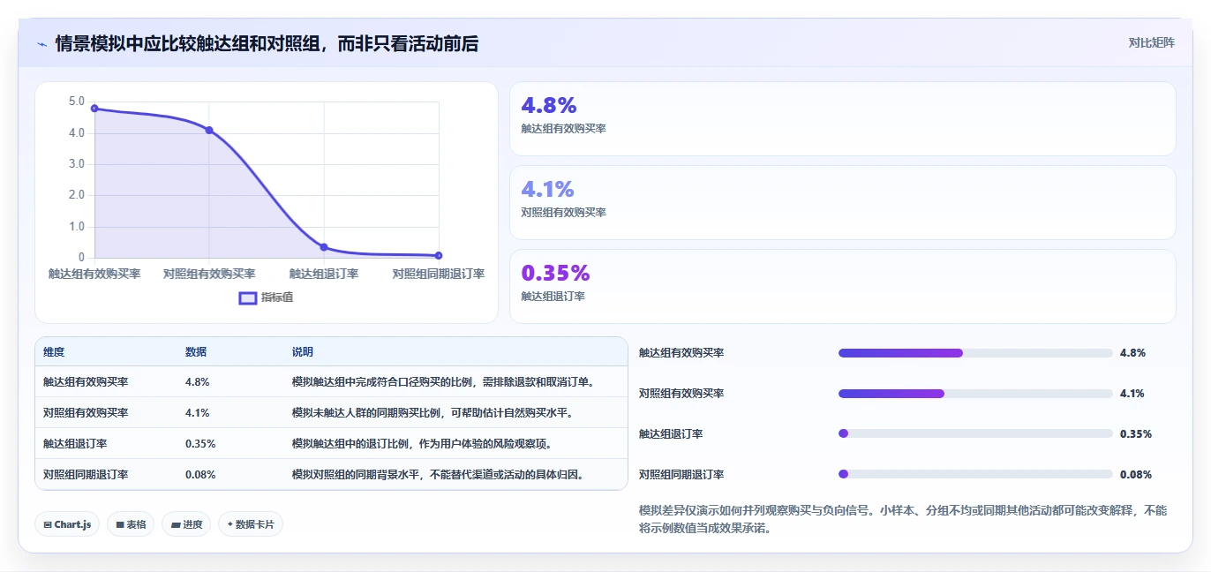Toggle the 指标值 legend swatch
Screen dimensions: 1211x572
[x=248, y=297]
